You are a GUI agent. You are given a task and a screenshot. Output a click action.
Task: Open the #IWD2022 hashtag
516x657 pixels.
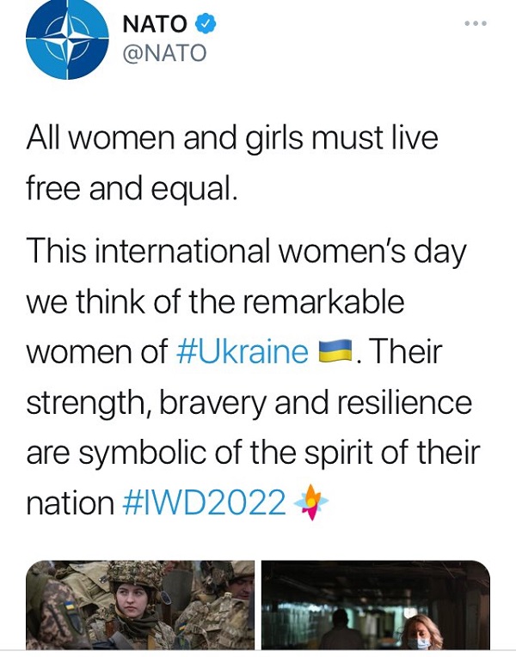click(204, 502)
